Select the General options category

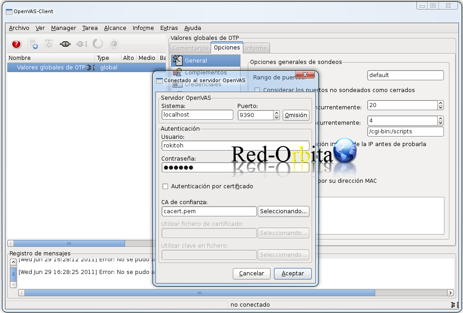tap(206, 61)
